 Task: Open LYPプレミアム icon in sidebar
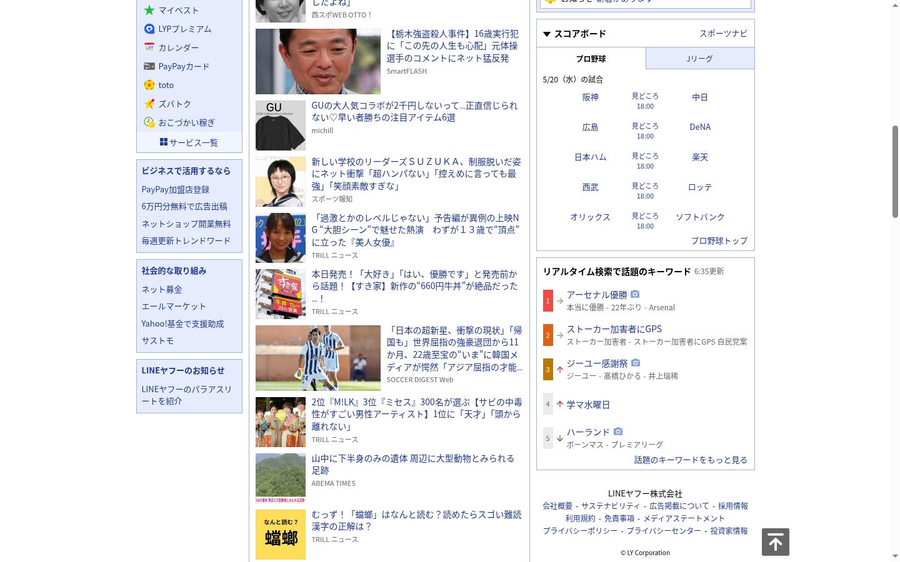[149, 29]
